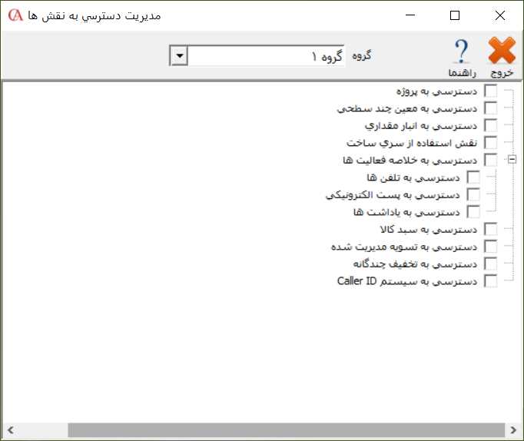Viewport: 524px width, 441px height.
Task: Click the application logo in the title bar
Action: click(13, 15)
